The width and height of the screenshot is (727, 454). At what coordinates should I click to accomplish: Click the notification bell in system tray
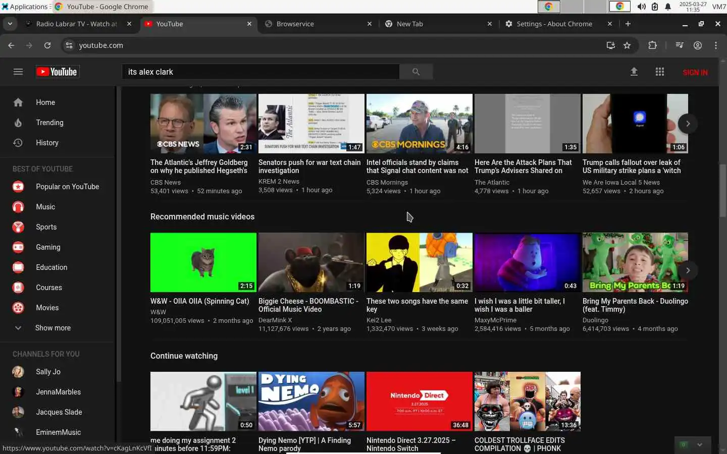[668, 7]
